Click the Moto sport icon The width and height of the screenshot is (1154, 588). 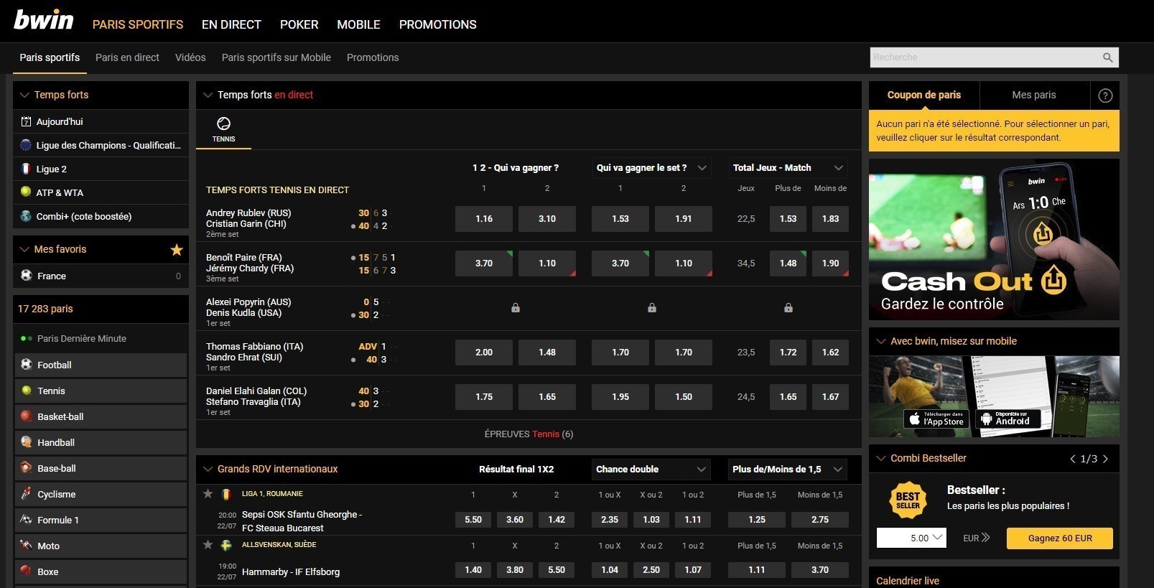click(27, 546)
